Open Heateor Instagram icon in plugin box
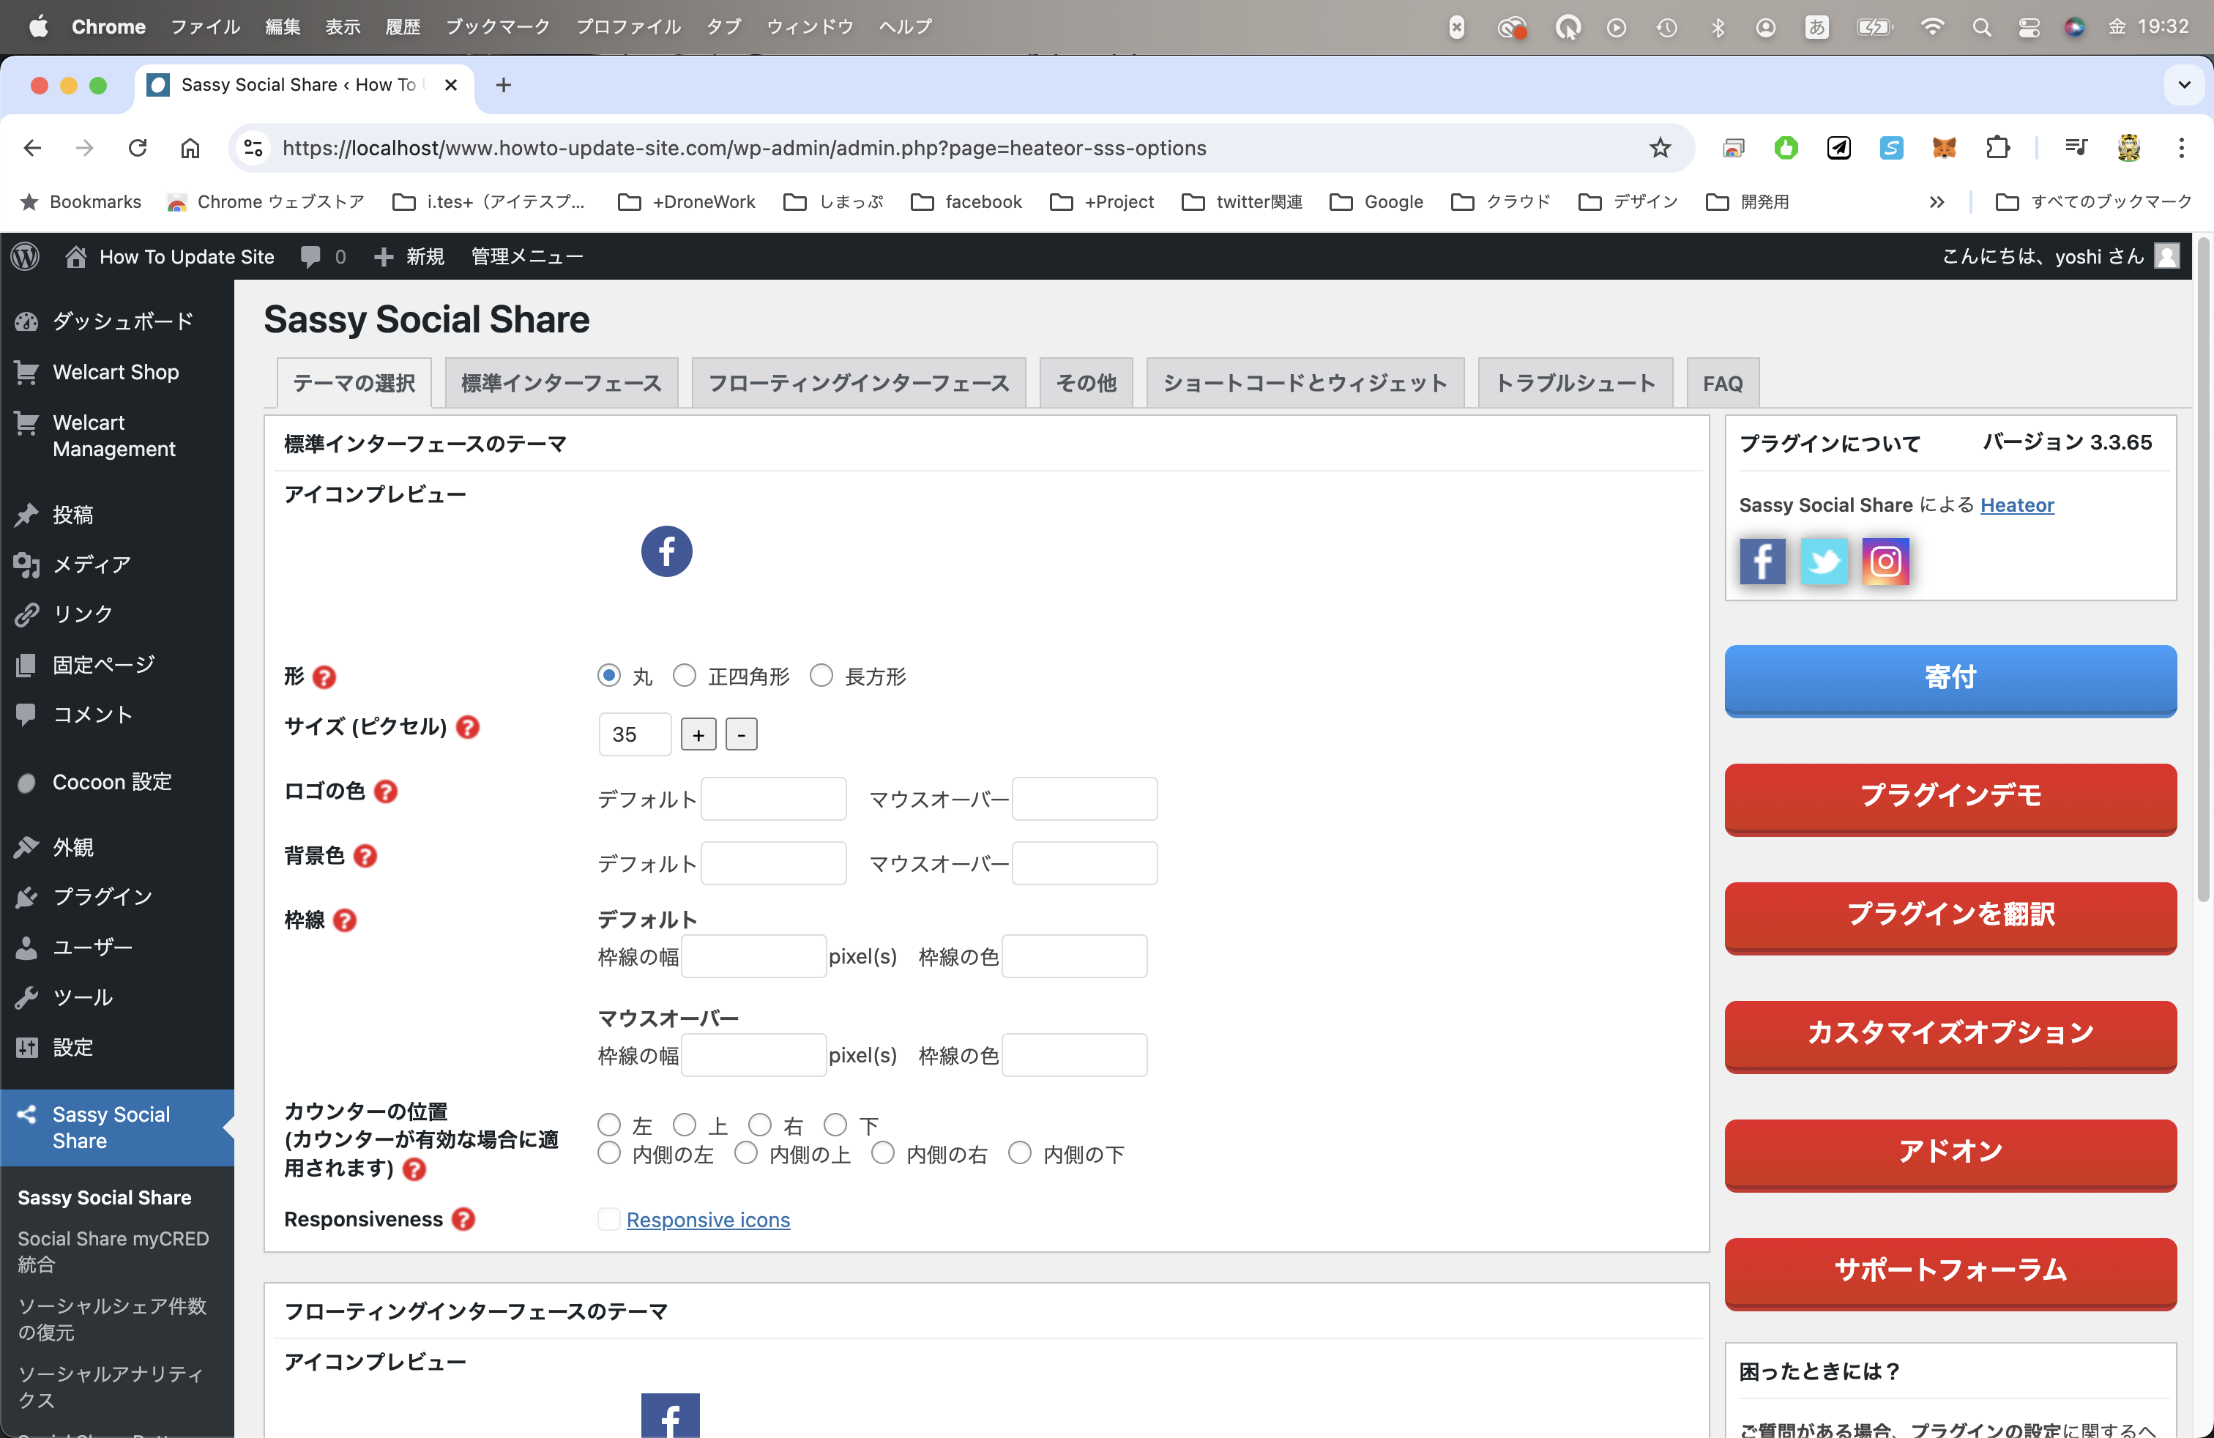 pyautogui.click(x=1885, y=561)
